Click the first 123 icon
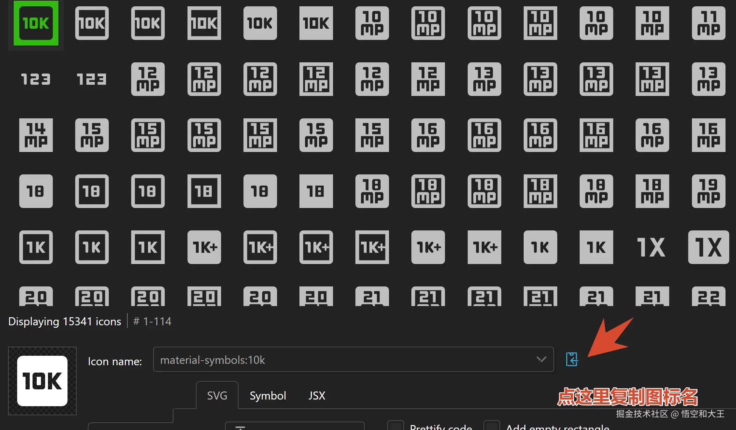This screenshot has height=430, width=736. tap(36, 79)
